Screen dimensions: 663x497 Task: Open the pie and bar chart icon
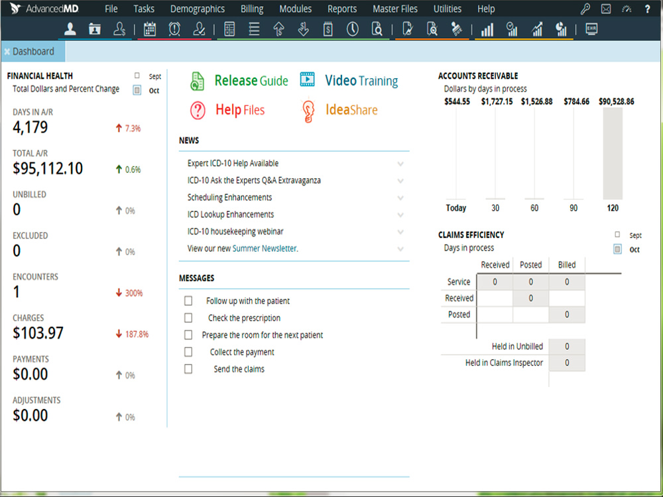coord(561,29)
